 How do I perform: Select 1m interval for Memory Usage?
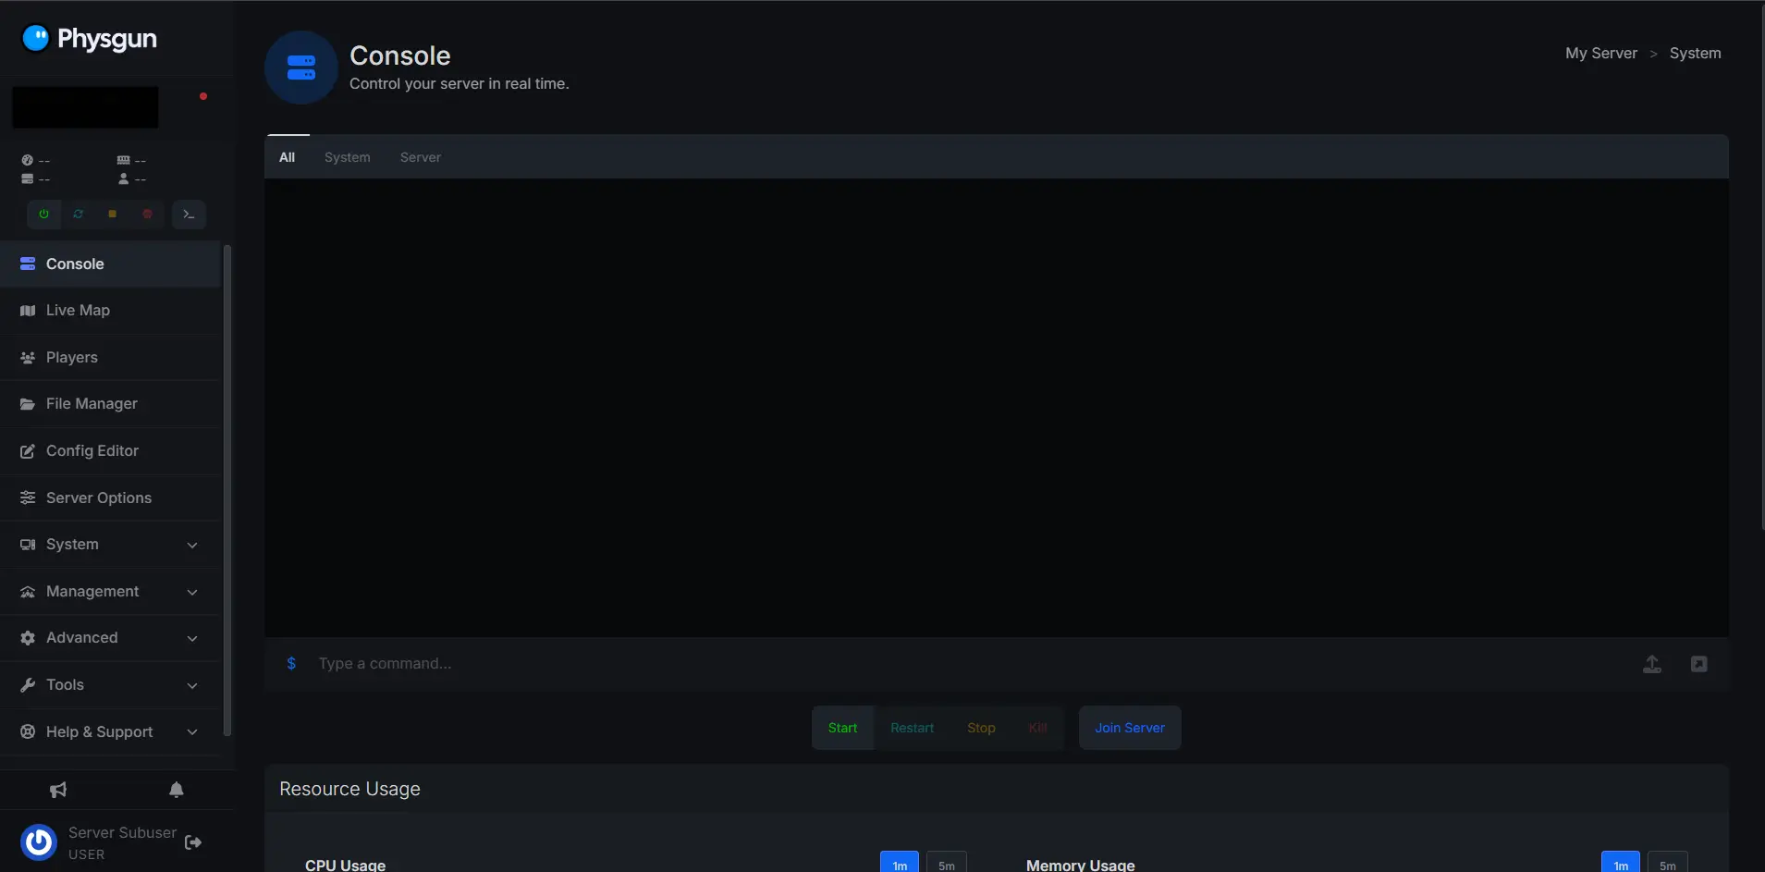pos(1620,864)
